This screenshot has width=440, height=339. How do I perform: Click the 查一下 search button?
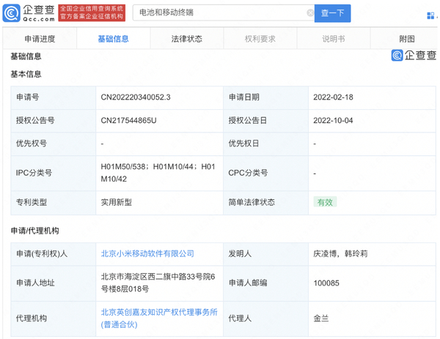(332, 13)
